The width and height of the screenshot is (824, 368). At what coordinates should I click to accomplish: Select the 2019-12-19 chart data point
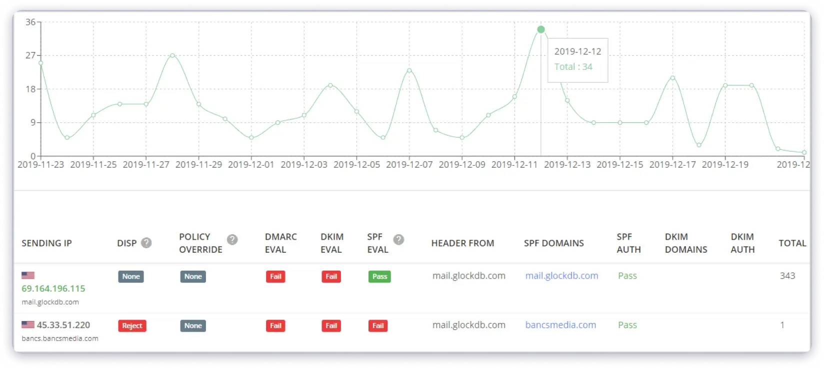[725, 85]
